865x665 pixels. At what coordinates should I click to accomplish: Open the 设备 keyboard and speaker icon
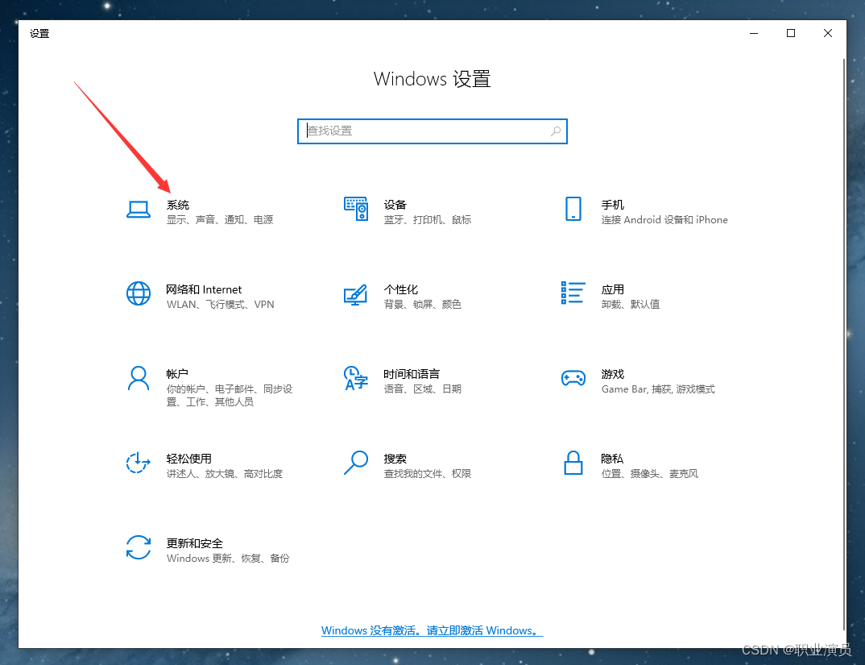356,209
